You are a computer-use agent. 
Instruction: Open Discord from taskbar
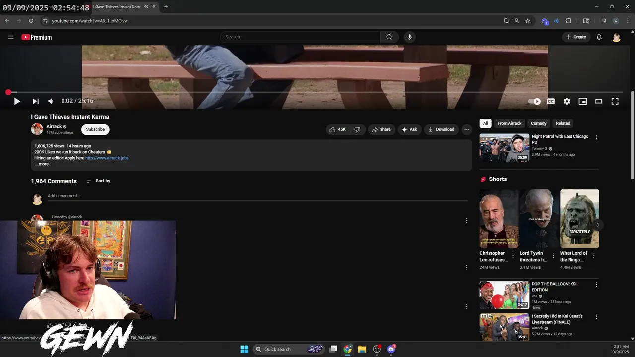point(391,349)
